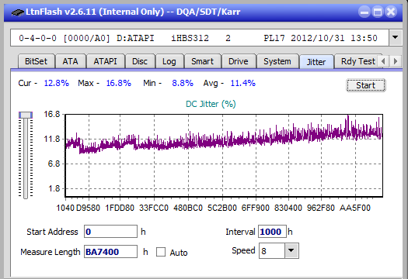
Task: Click the Avg 11.4% value
Action: tap(242, 83)
